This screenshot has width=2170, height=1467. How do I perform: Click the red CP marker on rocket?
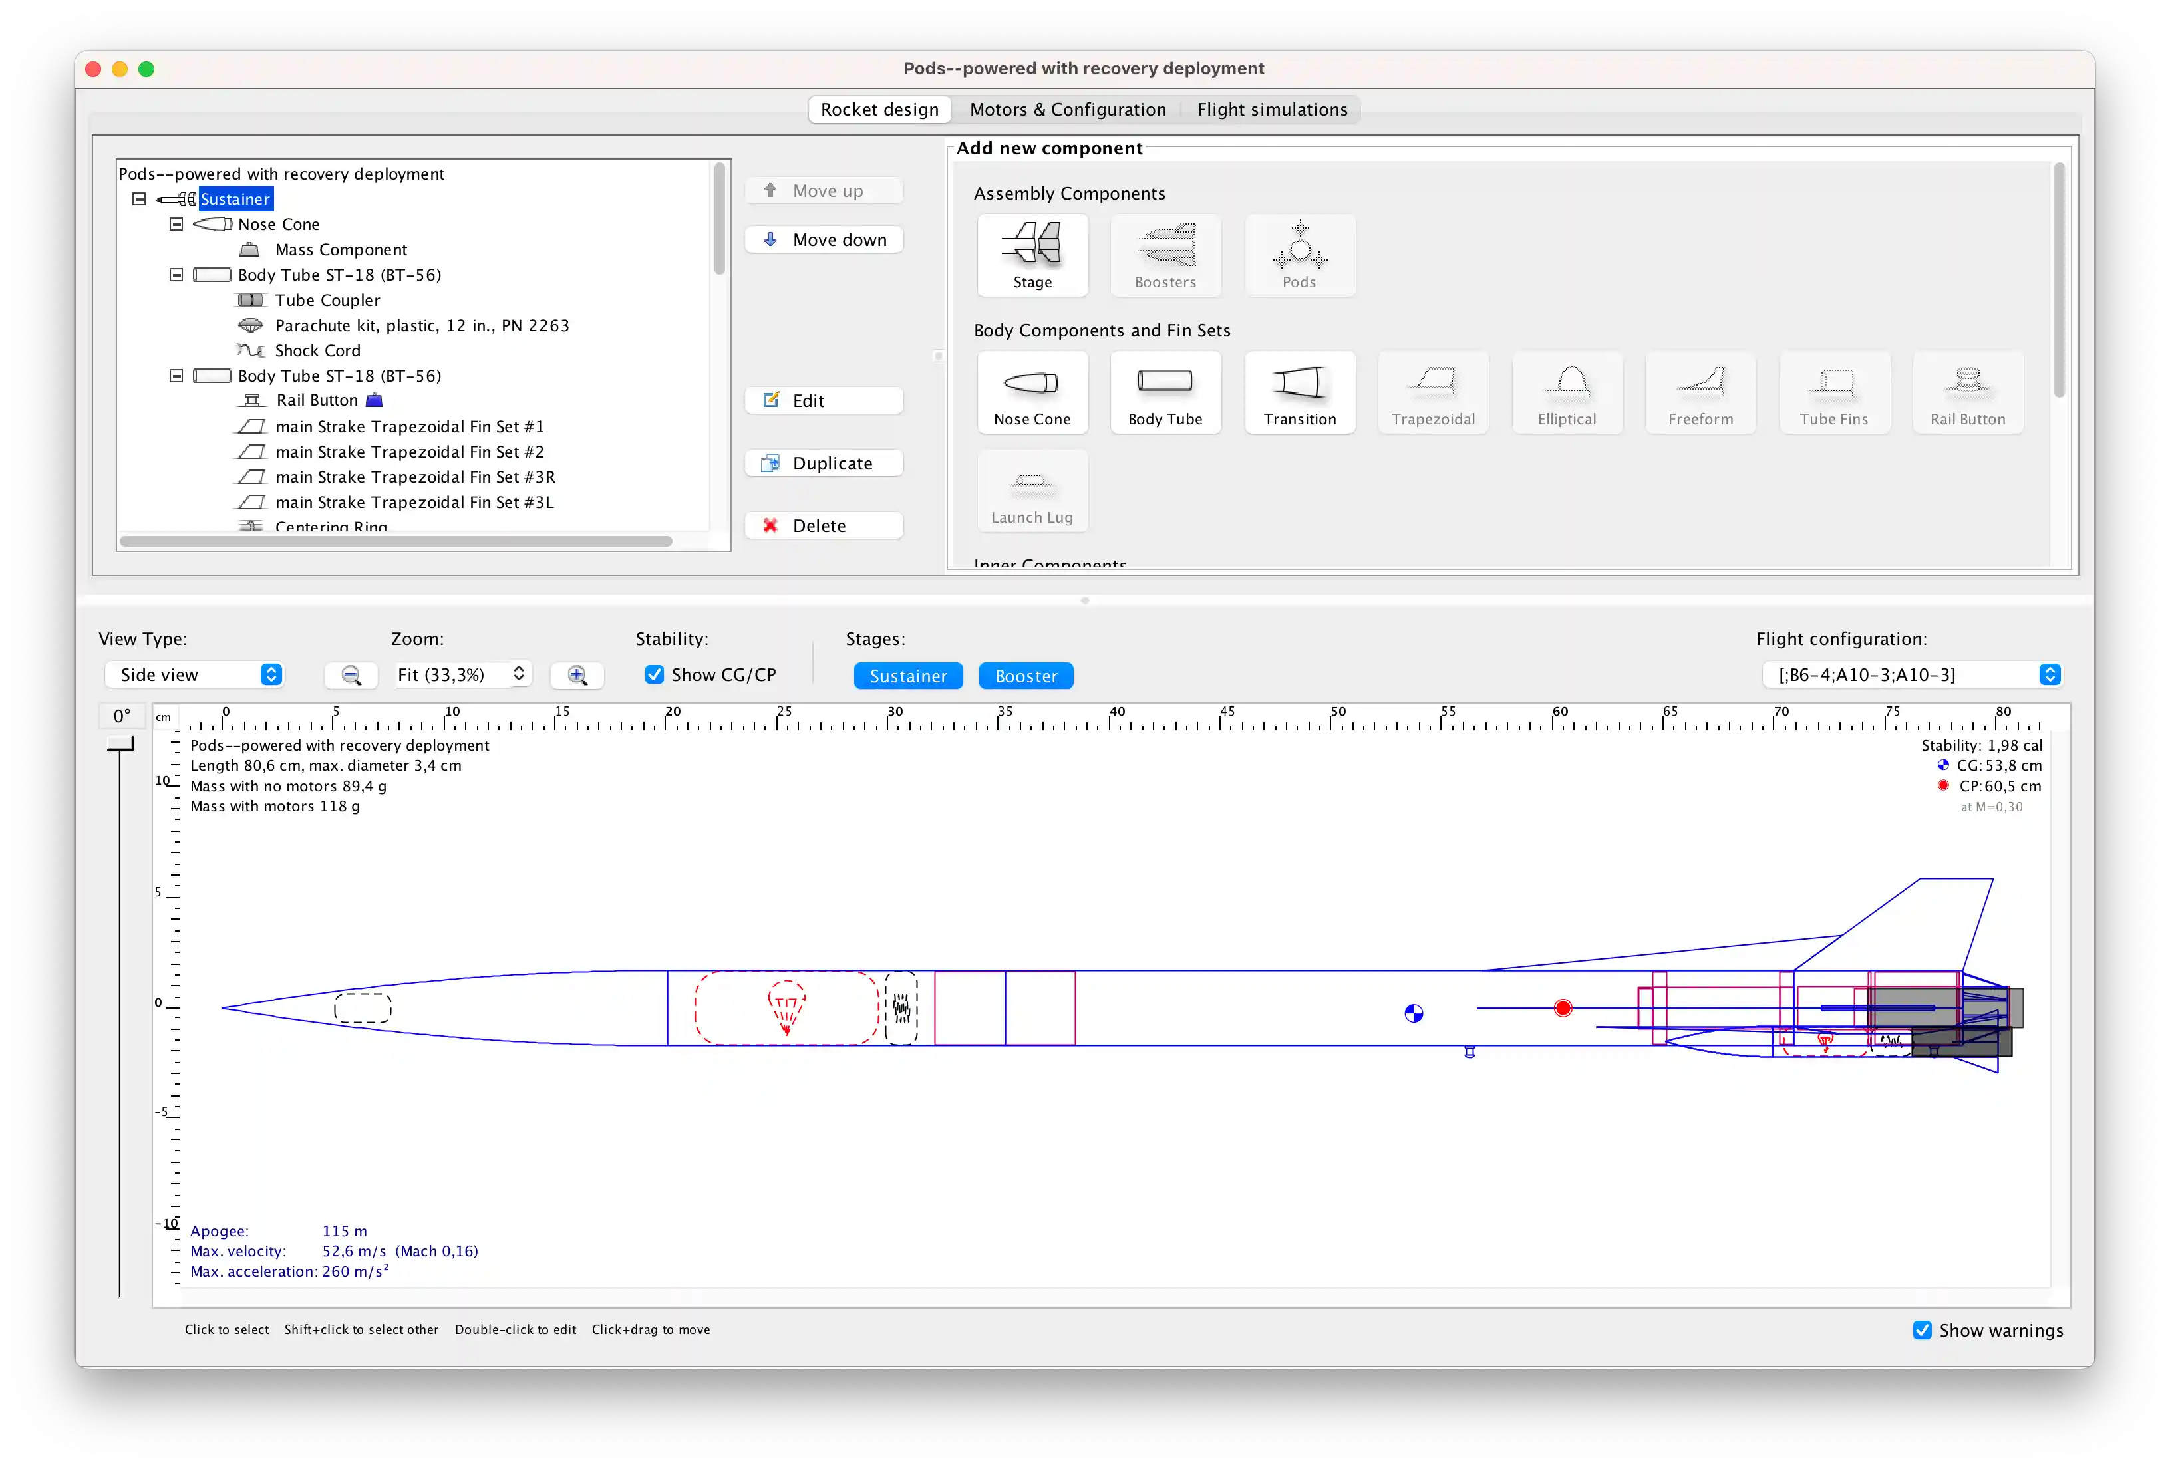pyautogui.click(x=1562, y=1008)
